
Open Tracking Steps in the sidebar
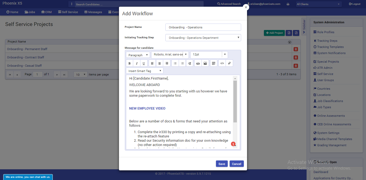pos(325,41)
